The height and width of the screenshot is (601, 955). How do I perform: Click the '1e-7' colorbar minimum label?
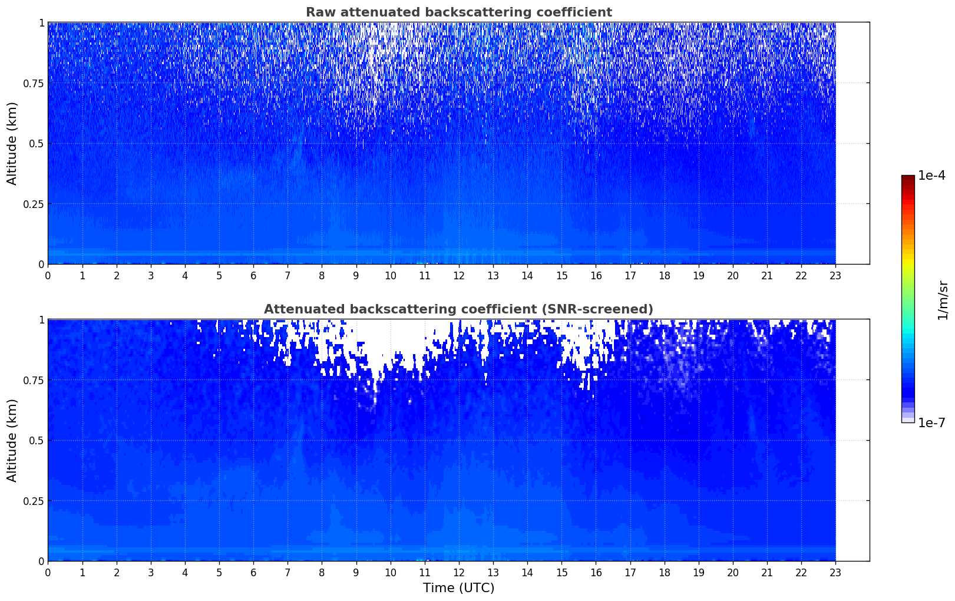tap(931, 423)
